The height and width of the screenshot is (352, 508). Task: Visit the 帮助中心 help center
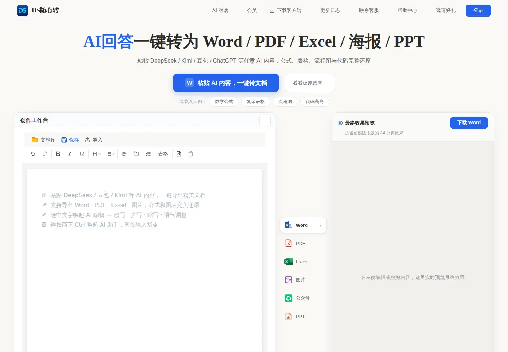pyautogui.click(x=407, y=11)
